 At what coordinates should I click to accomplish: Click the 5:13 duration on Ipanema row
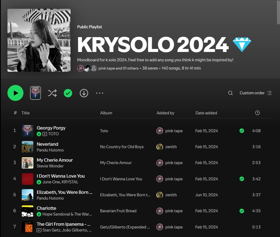[256, 227]
